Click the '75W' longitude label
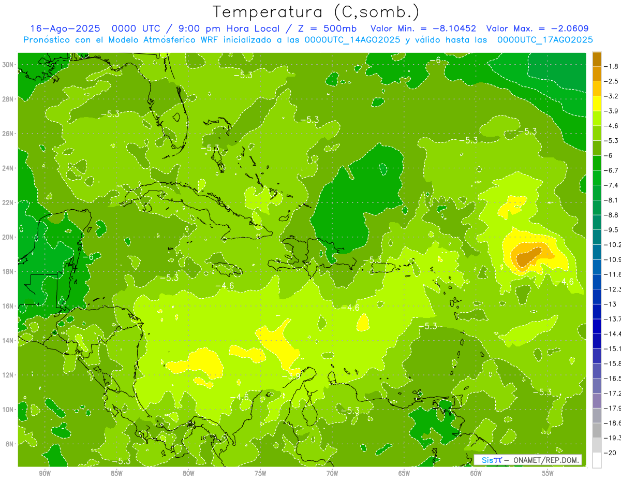 (260, 473)
